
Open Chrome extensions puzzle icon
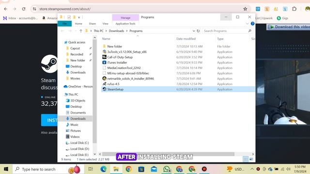tap(294, 9)
